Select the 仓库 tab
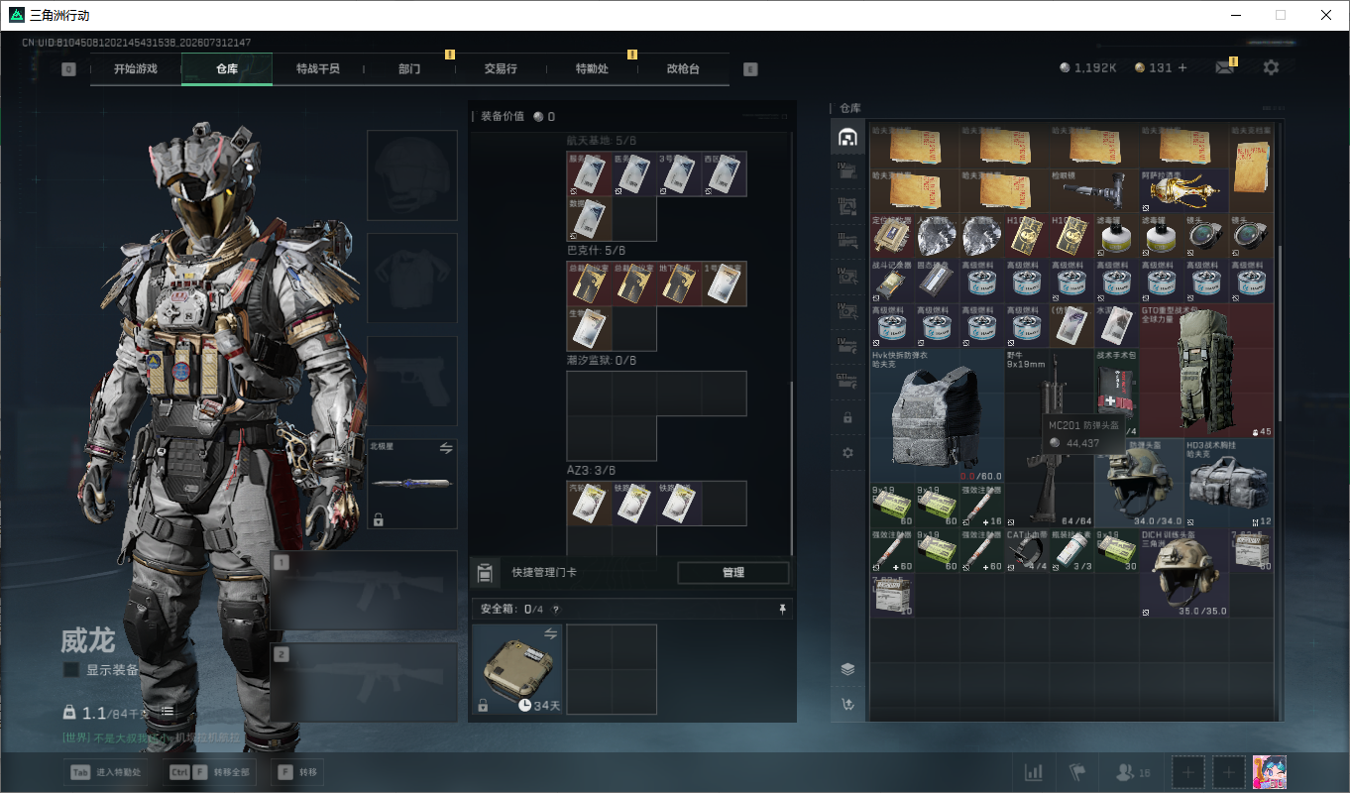The height and width of the screenshot is (793, 1350). click(x=227, y=69)
